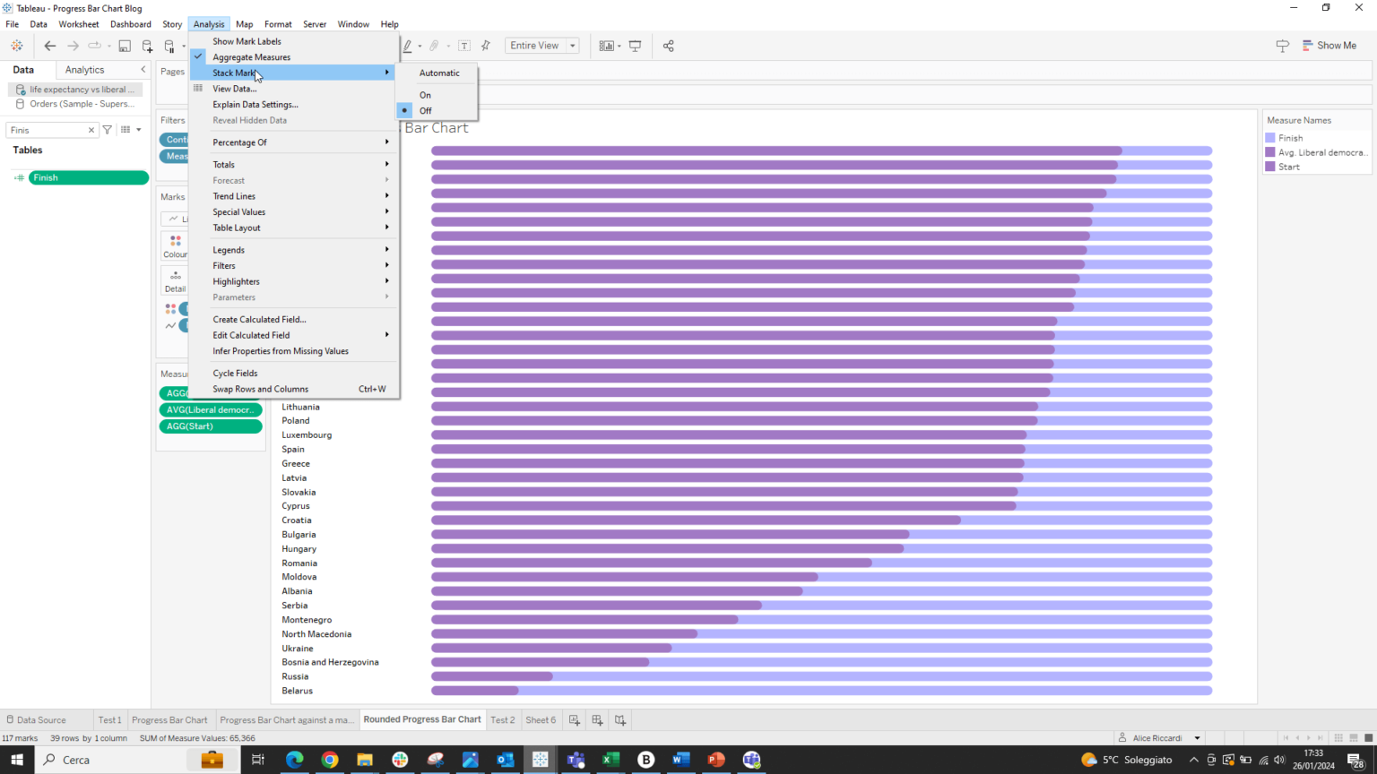
Task: Expand the Totals submenu
Action: click(x=223, y=164)
